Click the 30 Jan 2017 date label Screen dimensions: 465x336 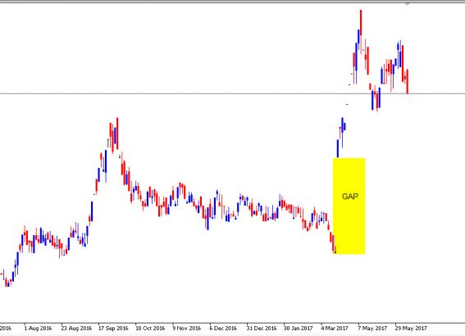click(299, 329)
